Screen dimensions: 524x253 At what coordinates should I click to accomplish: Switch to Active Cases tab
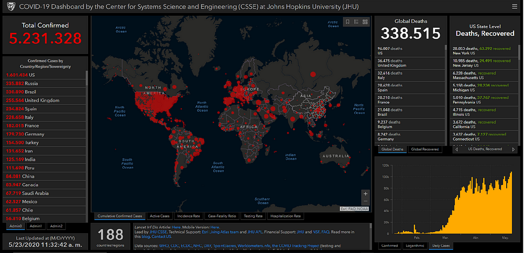click(x=160, y=216)
